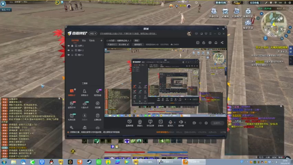Mute the microphone (麦克风)

click(170, 123)
